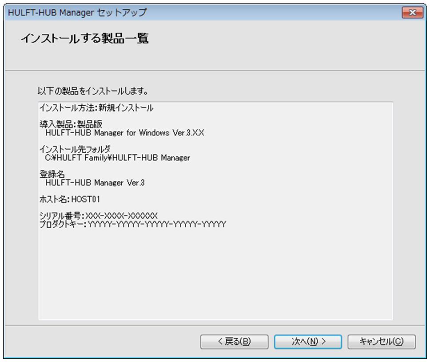Click the シリアル番号 line
430x362 pixels.
click(x=99, y=216)
